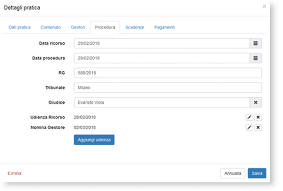Go to the Gestori tab

[78, 28]
